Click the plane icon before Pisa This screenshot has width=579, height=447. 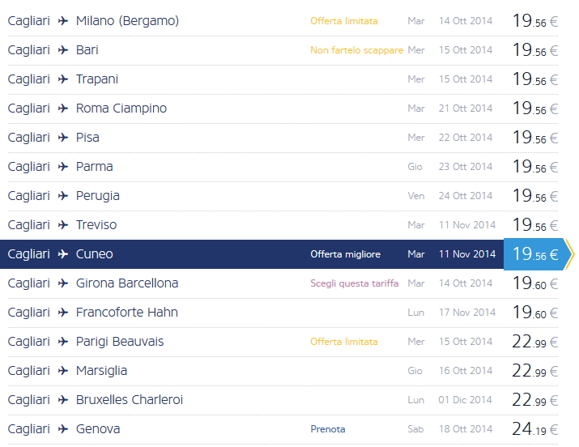coord(63,138)
